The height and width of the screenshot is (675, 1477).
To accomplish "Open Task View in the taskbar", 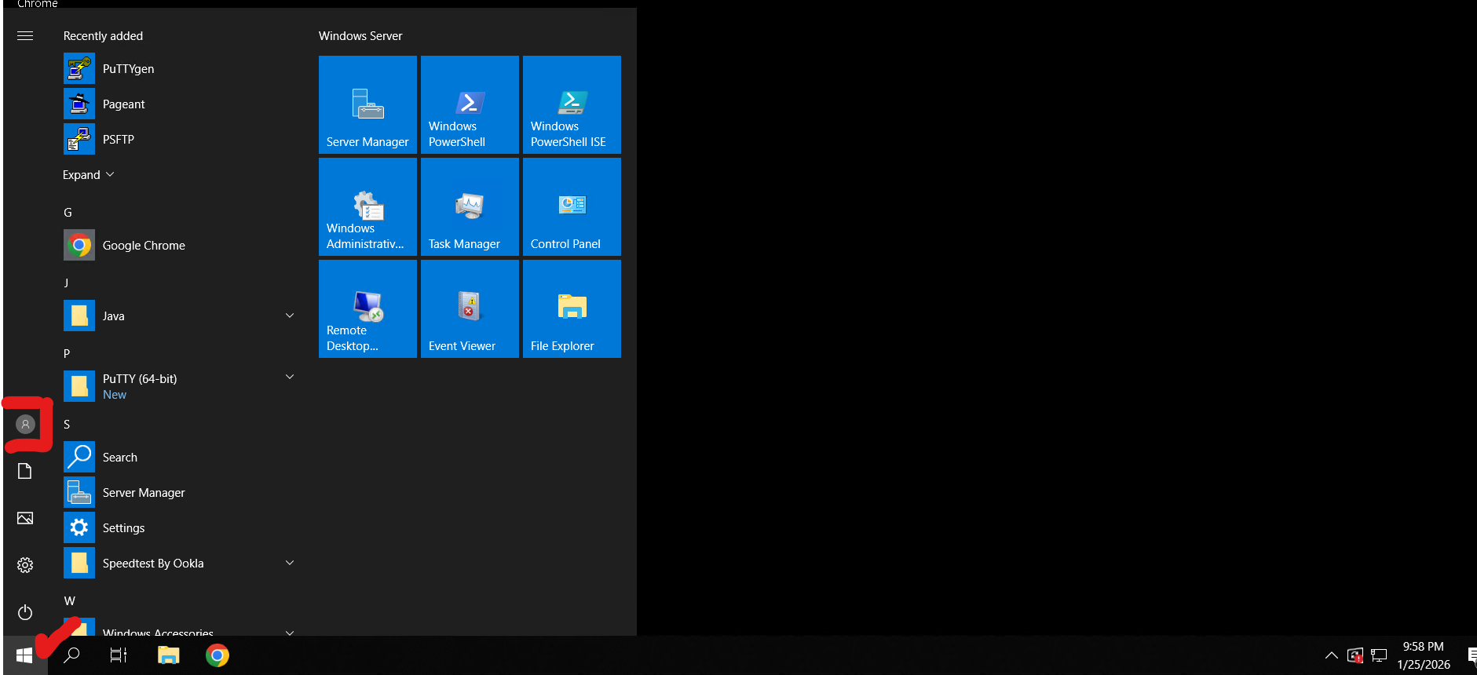I will (118, 655).
